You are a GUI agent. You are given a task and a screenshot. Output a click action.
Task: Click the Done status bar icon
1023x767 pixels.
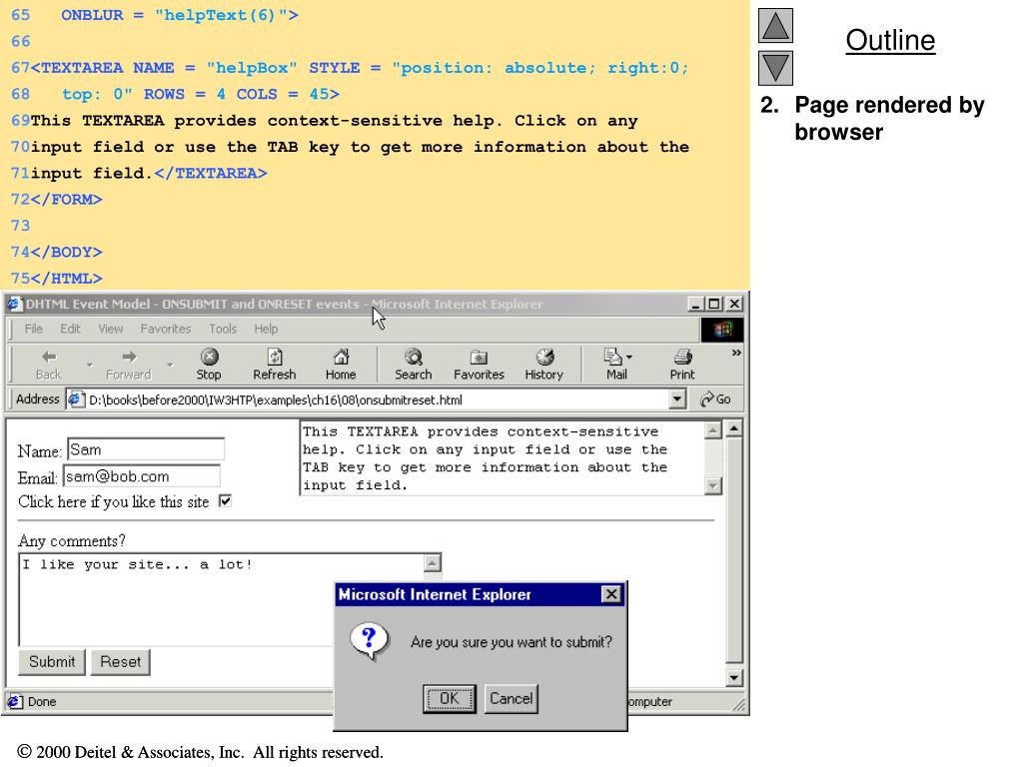(14, 702)
